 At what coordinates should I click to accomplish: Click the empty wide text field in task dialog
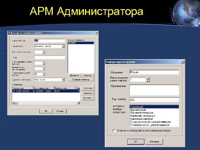[x=49, y=57]
